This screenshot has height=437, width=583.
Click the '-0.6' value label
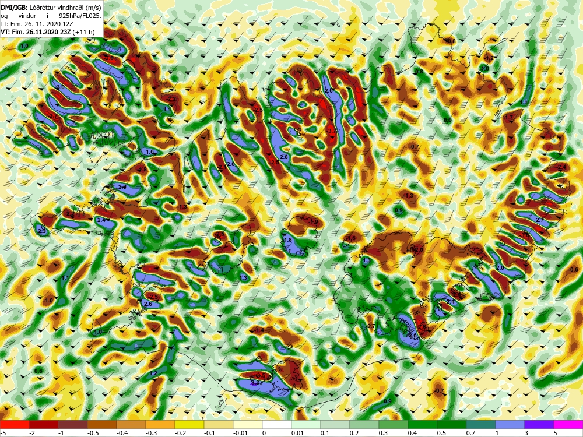click(x=573, y=270)
